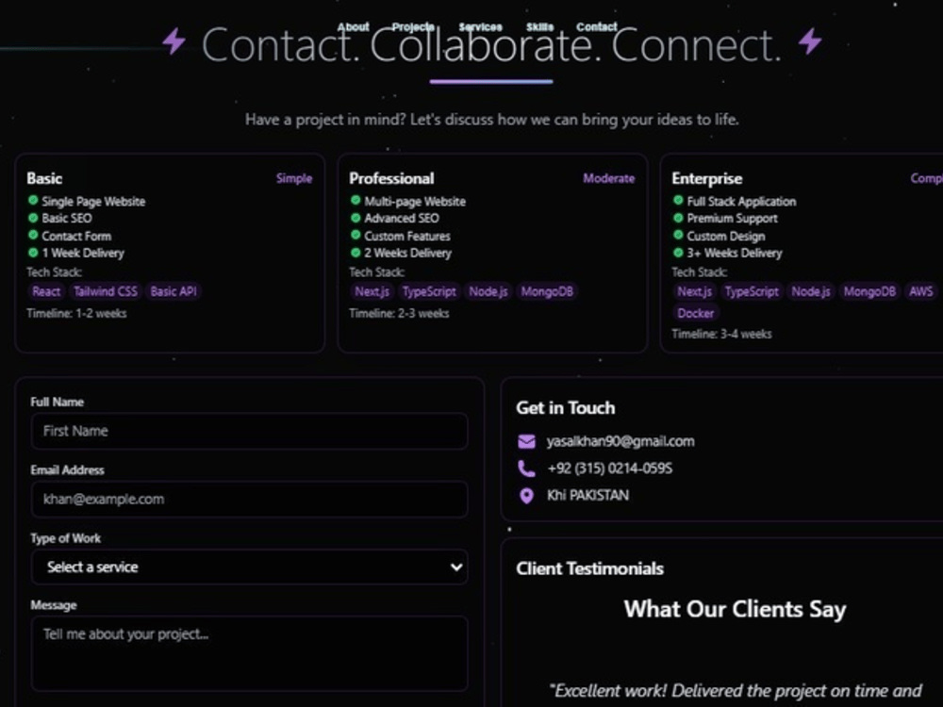Click the Tailwind CSS tech tag
This screenshot has height=707, width=943.
[x=106, y=291]
